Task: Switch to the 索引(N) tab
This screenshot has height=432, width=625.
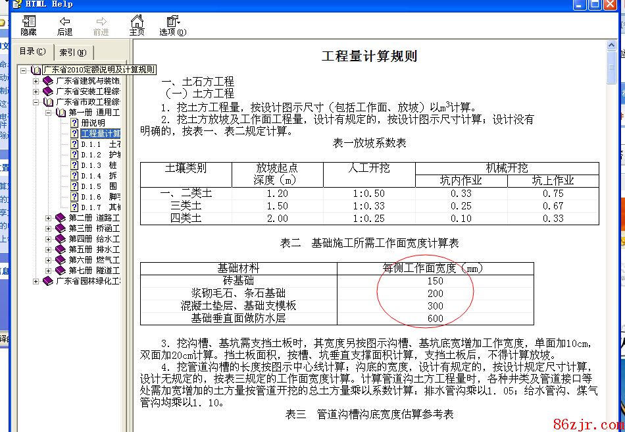Action: [72, 53]
